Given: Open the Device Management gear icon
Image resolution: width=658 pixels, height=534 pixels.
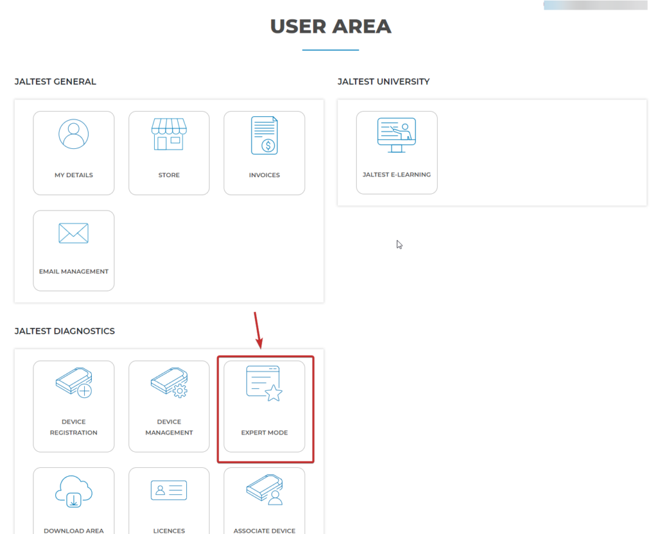Looking at the screenshot, I should click(169, 383).
